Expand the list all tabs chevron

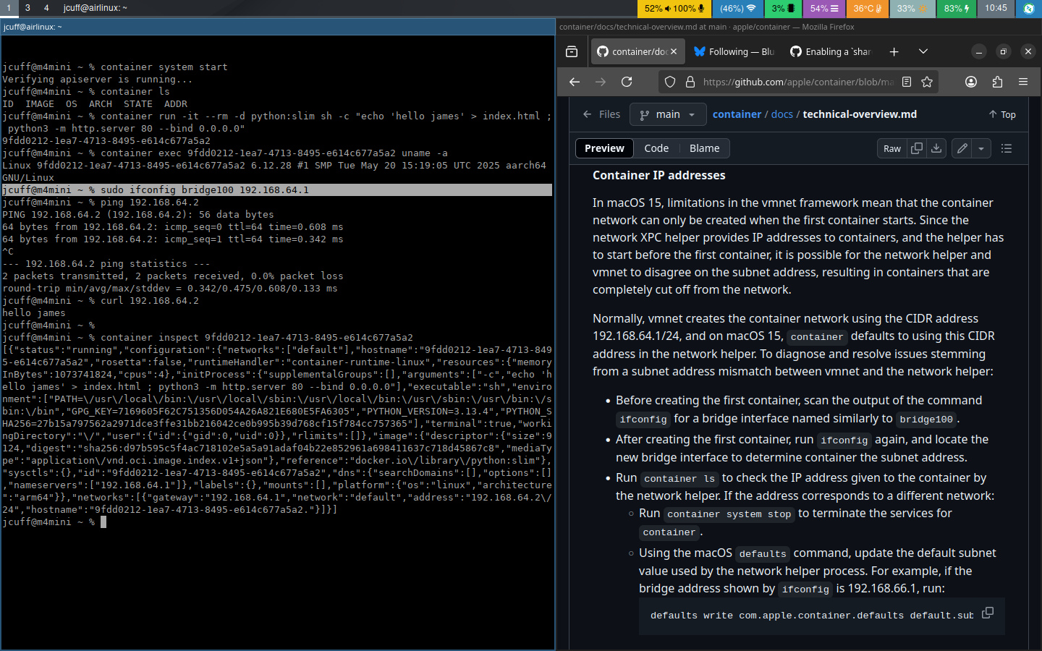[x=923, y=51]
